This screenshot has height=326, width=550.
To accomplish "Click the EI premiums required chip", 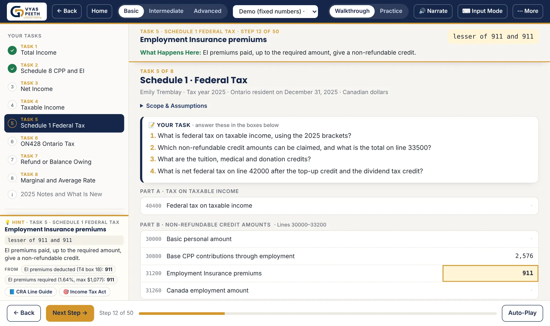I will 61,280.
